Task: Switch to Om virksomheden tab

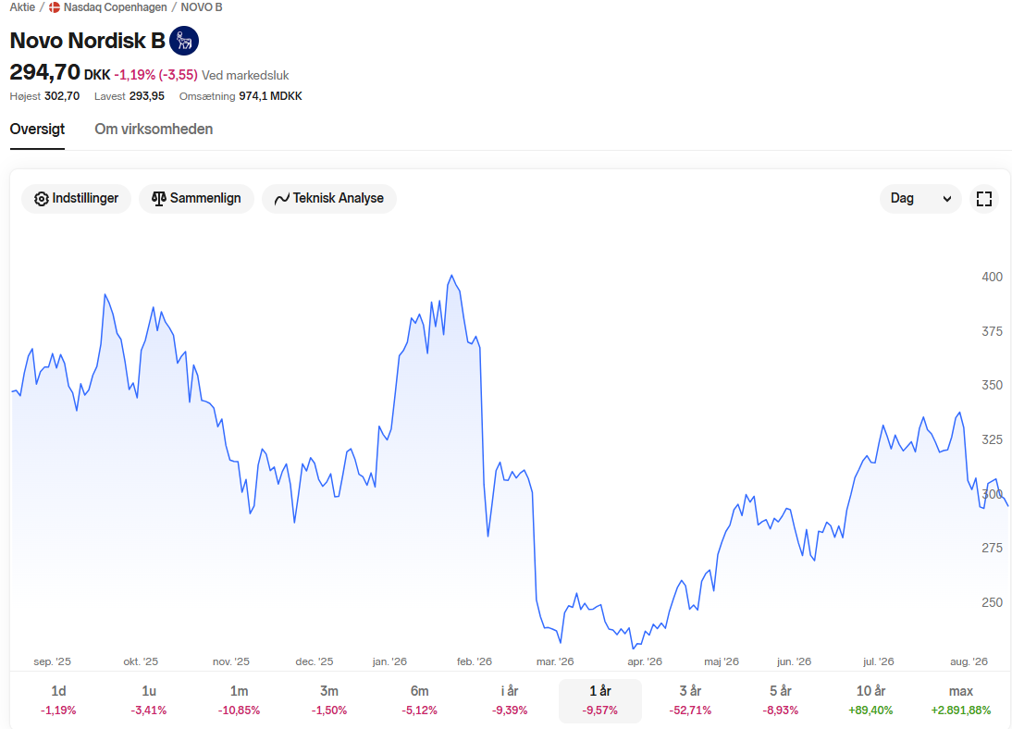Action: (x=154, y=130)
